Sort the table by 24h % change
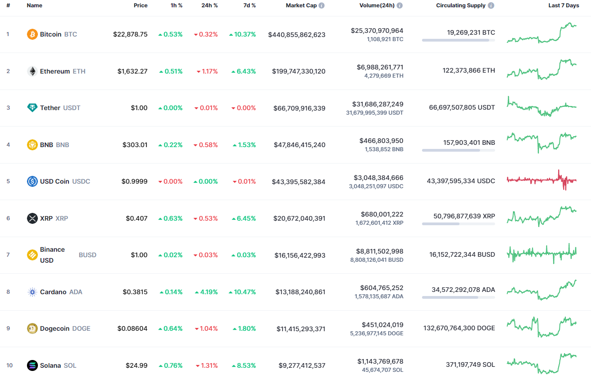 (209, 5)
